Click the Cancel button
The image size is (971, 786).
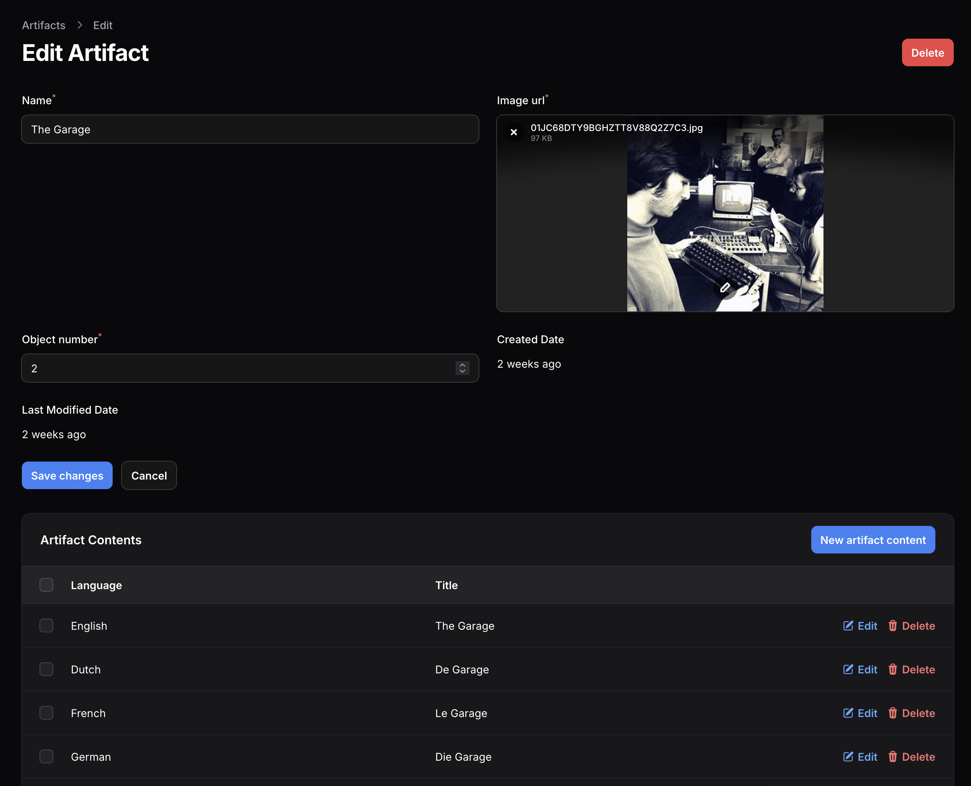[149, 475]
